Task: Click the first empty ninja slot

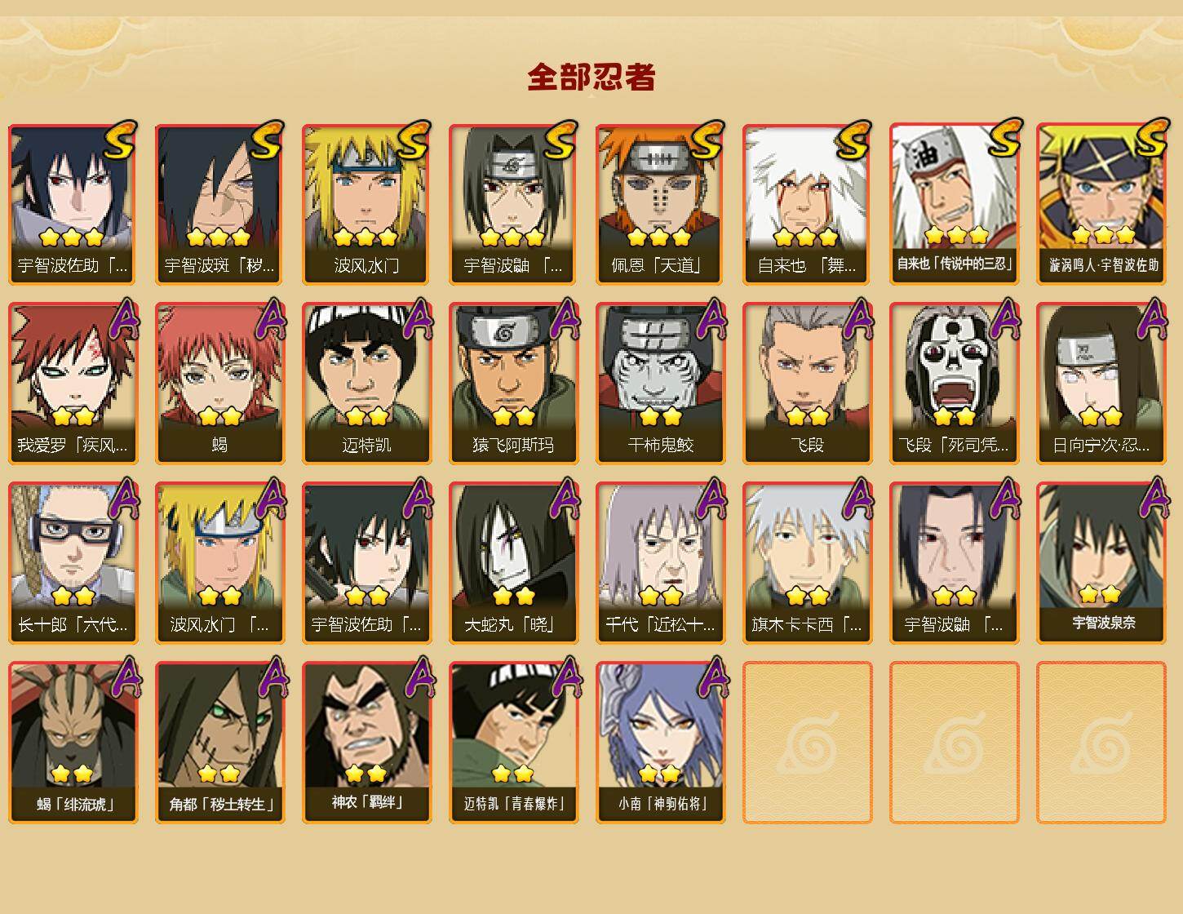Action: pos(807,743)
